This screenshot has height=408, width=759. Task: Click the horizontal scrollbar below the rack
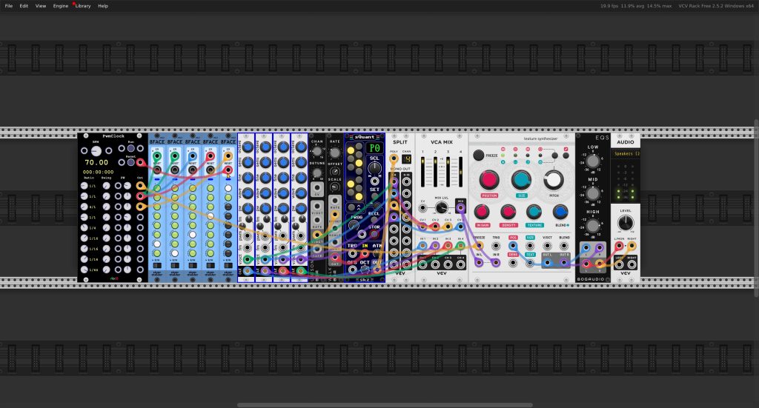[x=385, y=405]
